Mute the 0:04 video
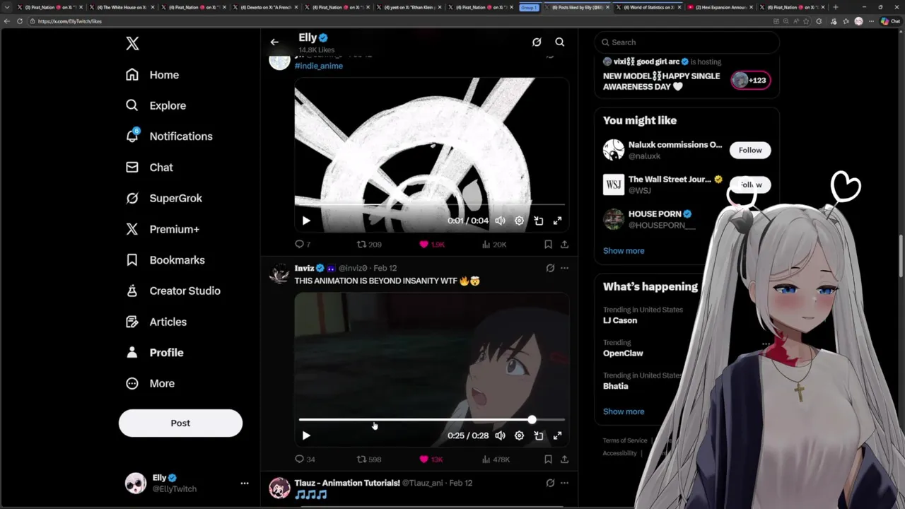Viewport: 905px width, 509px height. (500, 221)
